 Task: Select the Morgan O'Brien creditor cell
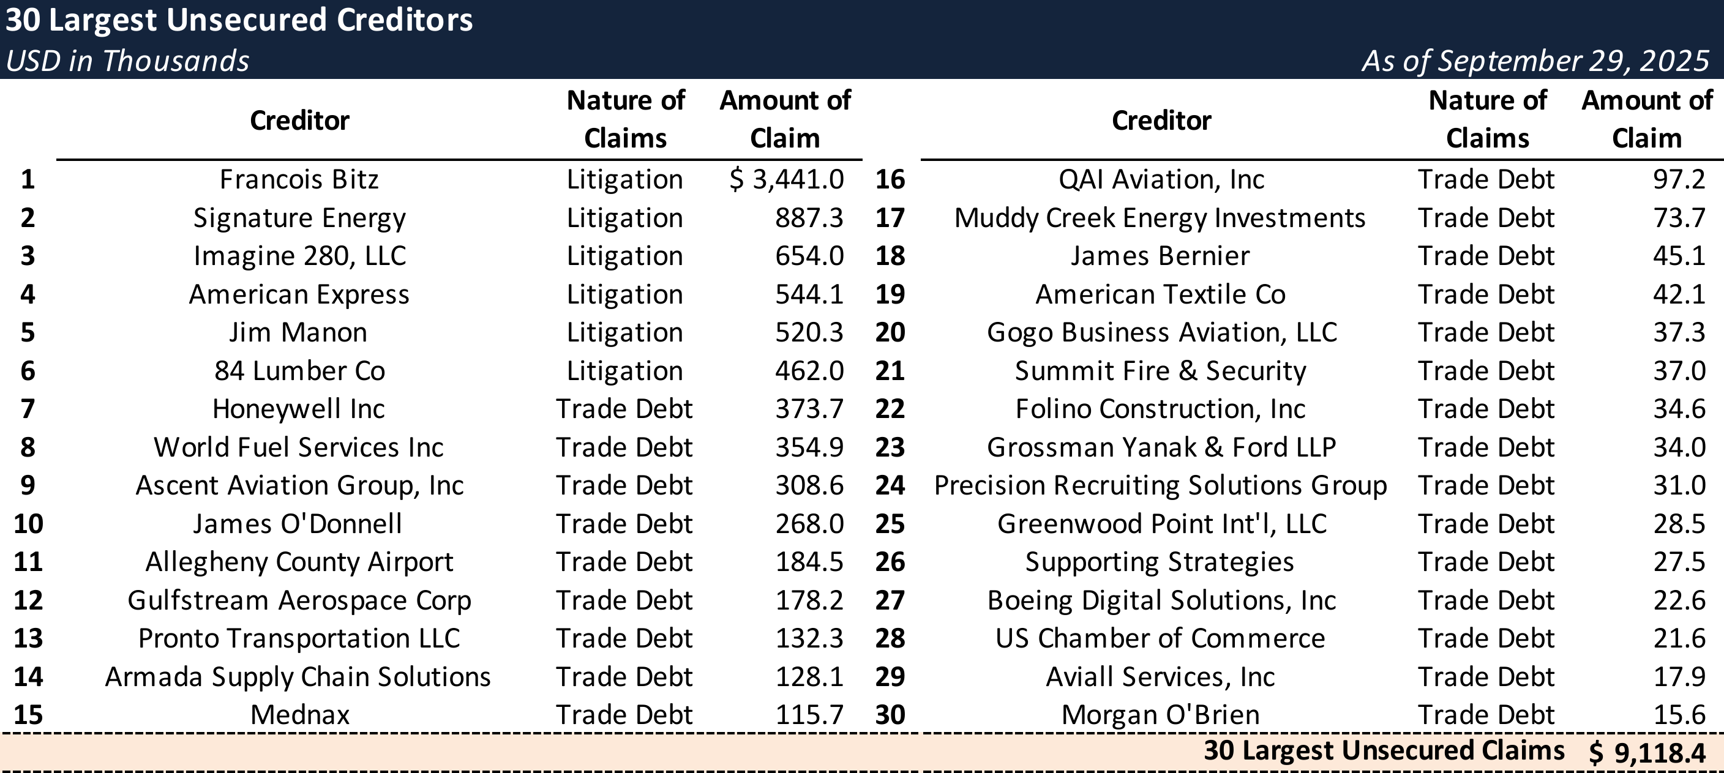pos(1161,715)
